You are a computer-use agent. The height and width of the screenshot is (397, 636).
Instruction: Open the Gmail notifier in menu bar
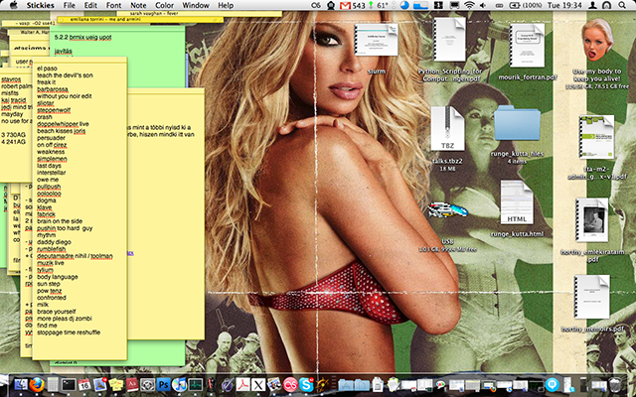click(352, 5)
